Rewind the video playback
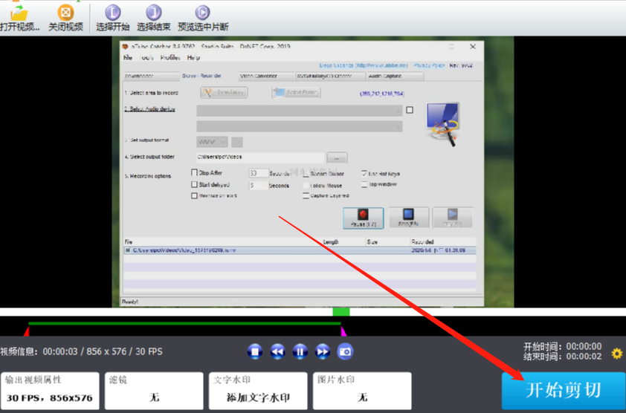Viewport: 626px width, 413px height. [277, 351]
